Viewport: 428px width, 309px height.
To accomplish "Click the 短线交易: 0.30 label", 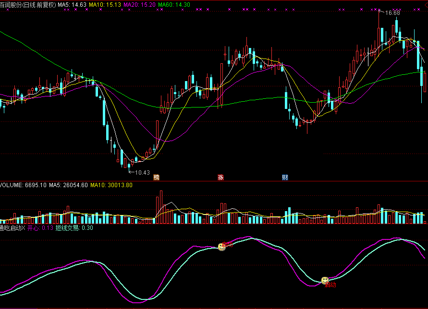I will click(x=74, y=228).
